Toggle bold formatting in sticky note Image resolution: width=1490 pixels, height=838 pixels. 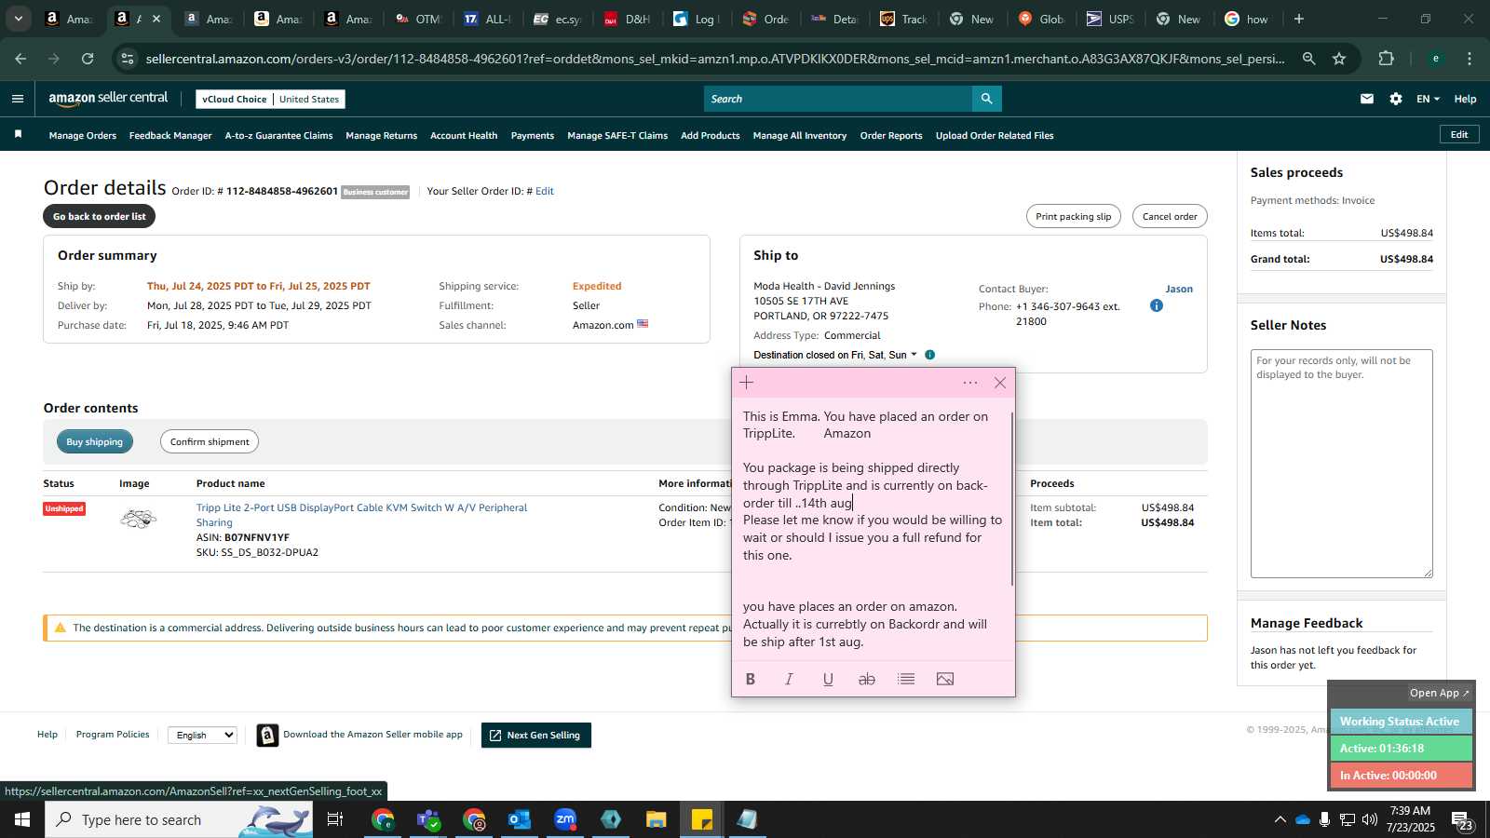[751, 679]
